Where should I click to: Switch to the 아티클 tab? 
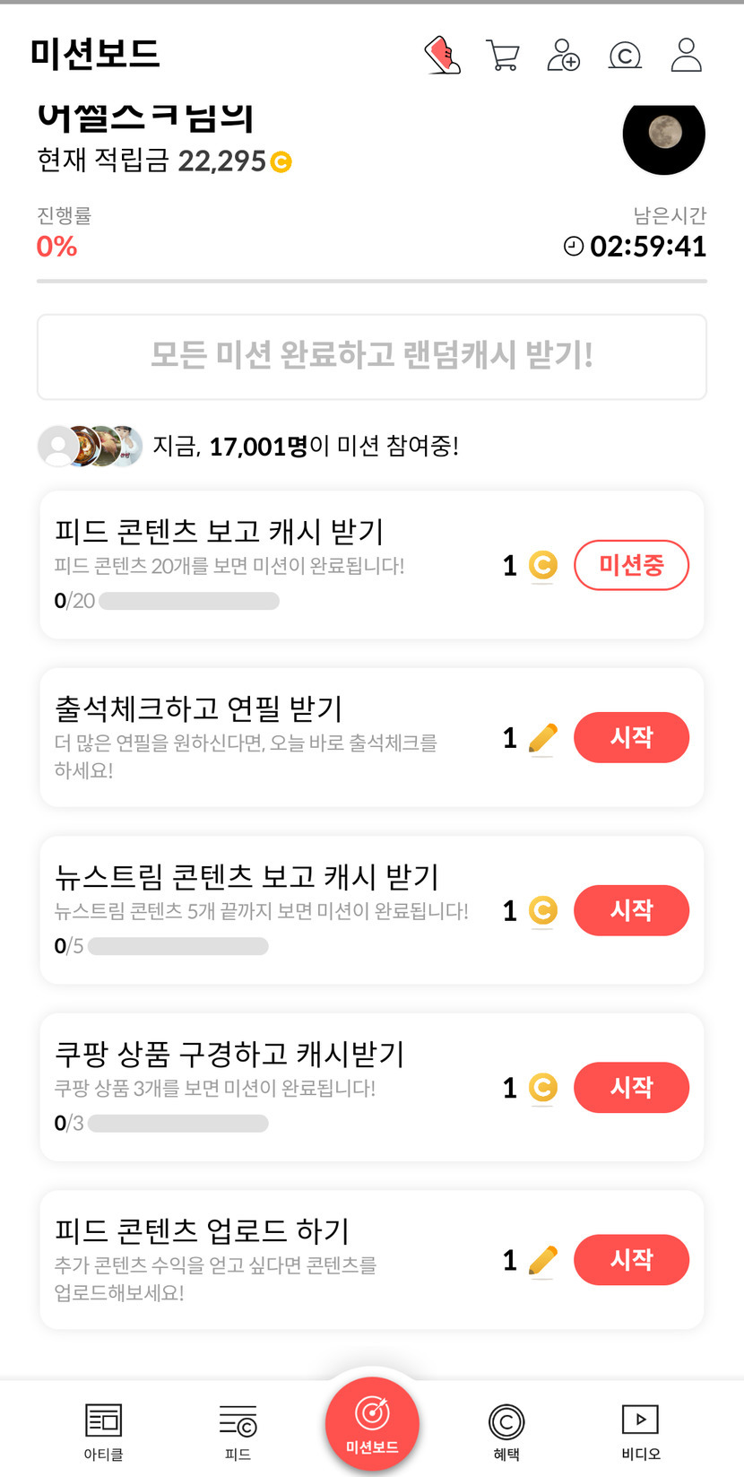(x=103, y=1430)
